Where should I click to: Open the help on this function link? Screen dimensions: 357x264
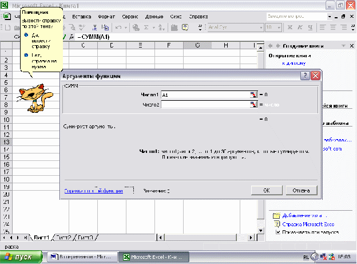(x=94, y=191)
